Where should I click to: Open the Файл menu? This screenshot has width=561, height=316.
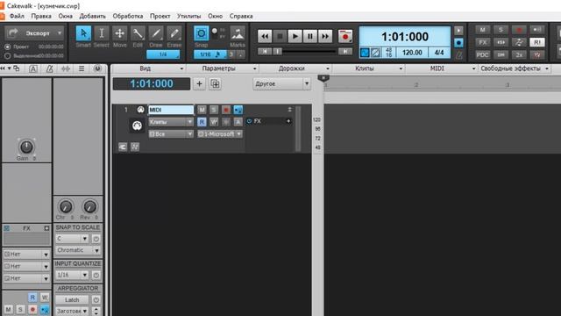tap(17, 16)
